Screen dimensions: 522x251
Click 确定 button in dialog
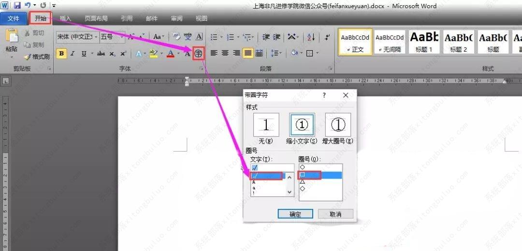[295, 214]
